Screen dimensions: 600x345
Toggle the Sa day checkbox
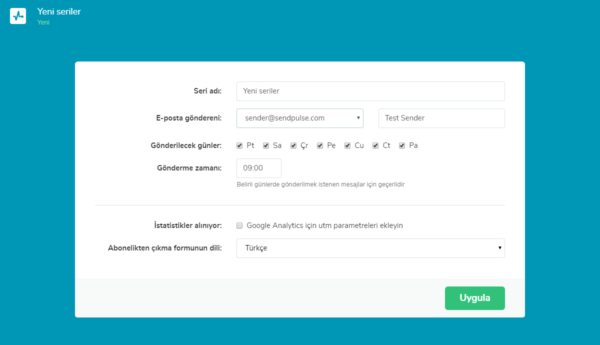pyautogui.click(x=266, y=145)
